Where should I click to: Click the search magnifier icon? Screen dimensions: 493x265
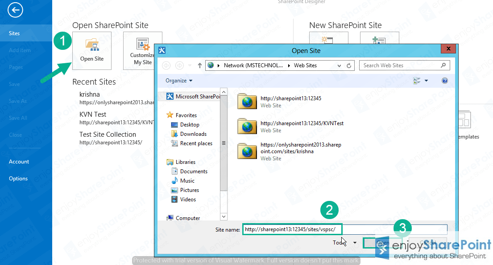pyautogui.click(x=443, y=65)
